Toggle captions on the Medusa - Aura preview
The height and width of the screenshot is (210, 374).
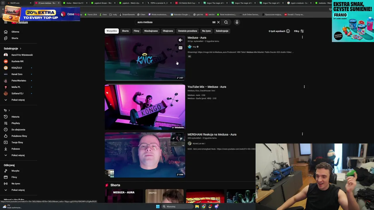coord(181,48)
